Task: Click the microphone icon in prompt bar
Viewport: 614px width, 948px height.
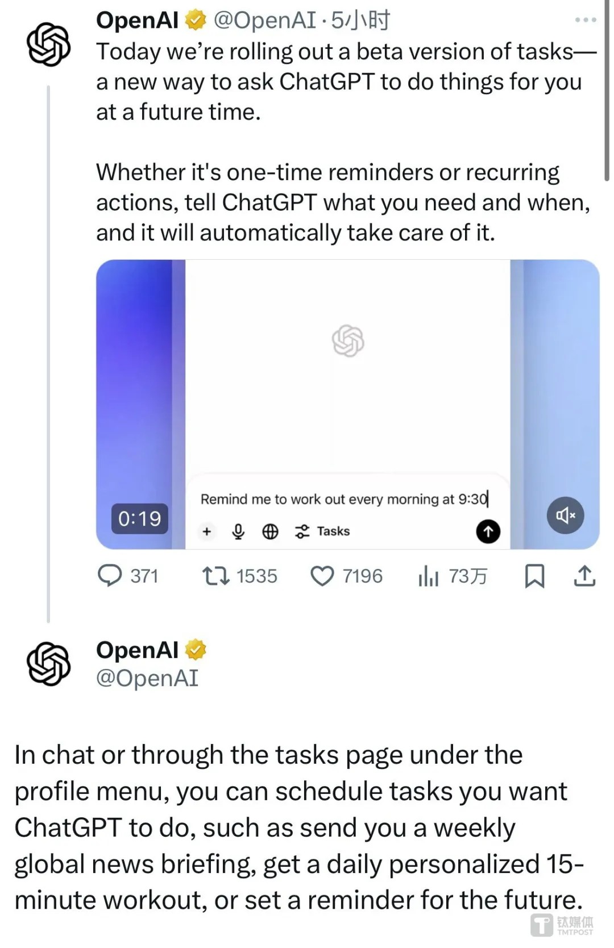Action: click(x=238, y=531)
